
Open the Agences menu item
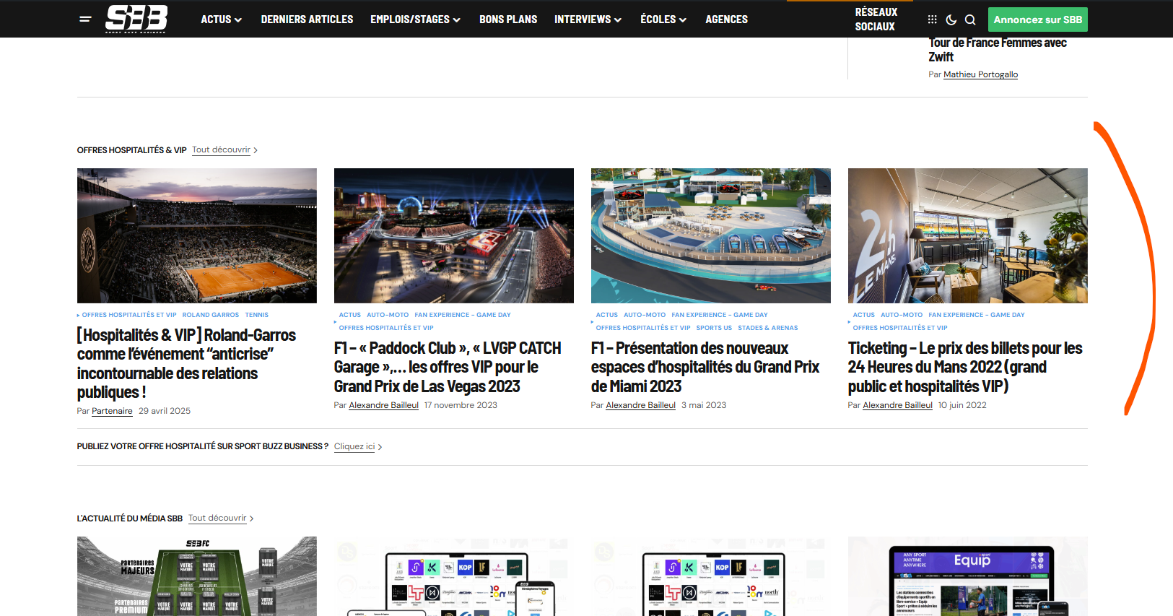click(726, 19)
